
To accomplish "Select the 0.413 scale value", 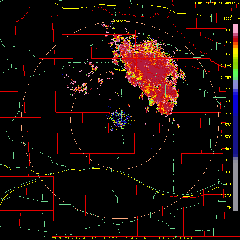I will 226,160.
